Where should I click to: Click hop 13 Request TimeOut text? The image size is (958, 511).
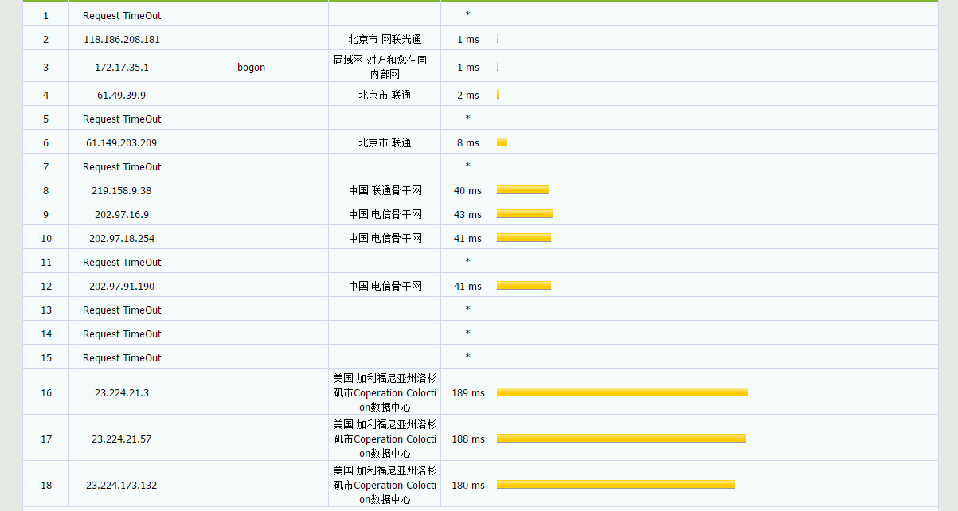[x=122, y=310]
